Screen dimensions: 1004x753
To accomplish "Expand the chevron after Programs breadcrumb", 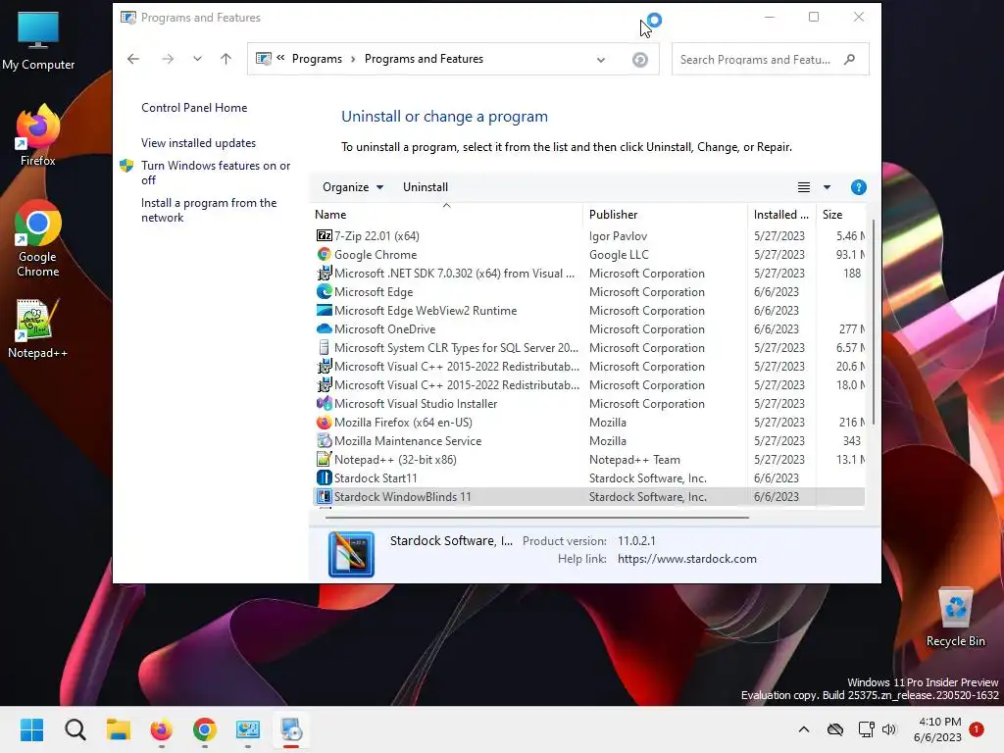I will tap(353, 59).
